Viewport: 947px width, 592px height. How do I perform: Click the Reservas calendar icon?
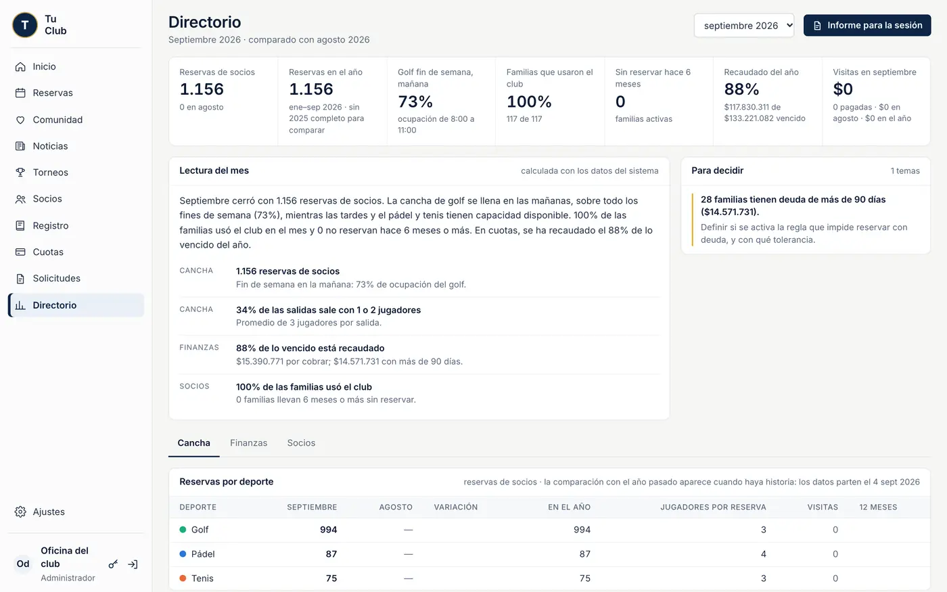click(x=20, y=93)
